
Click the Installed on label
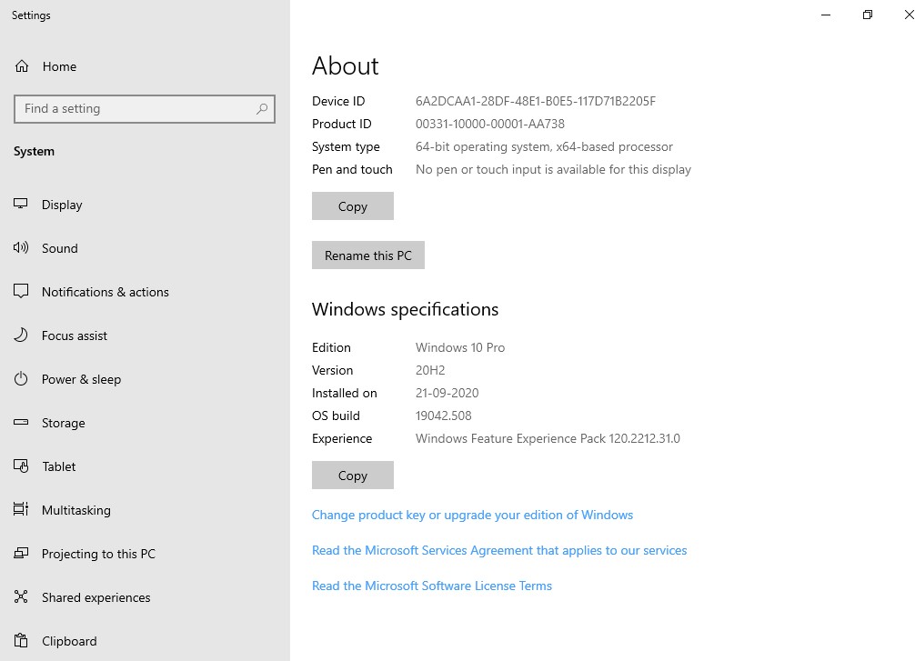coord(345,393)
